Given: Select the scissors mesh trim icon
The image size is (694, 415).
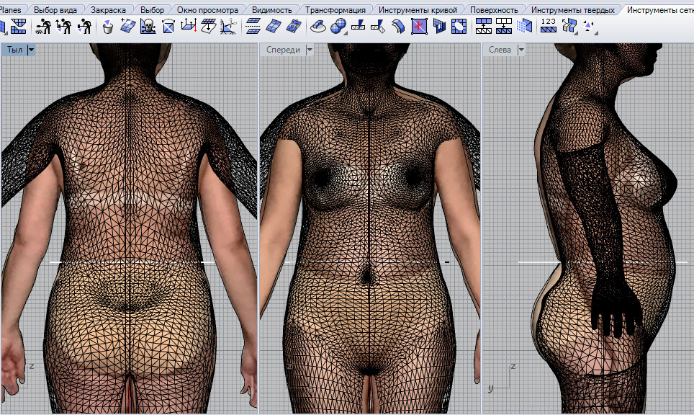Looking at the screenshot, I should (x=228, y=27).
